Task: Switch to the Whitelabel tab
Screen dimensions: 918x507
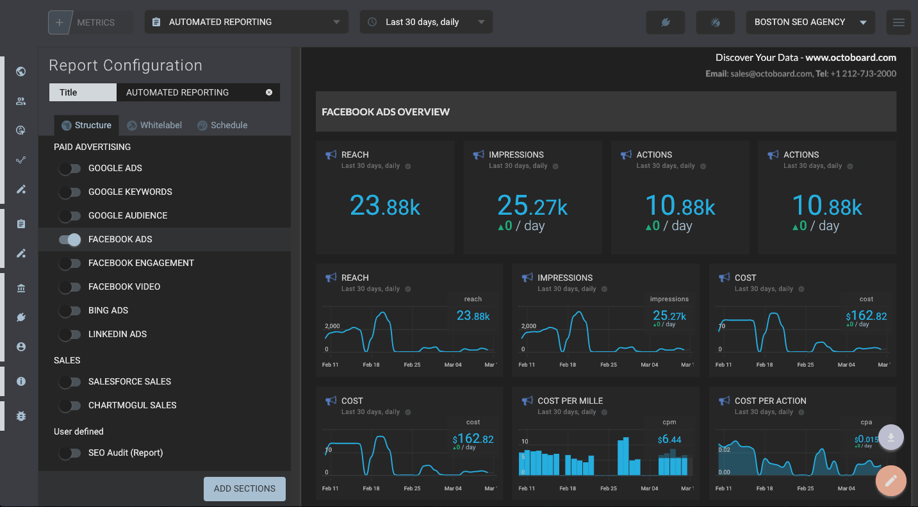Action: pyautogui.click(x=154, y=126)
